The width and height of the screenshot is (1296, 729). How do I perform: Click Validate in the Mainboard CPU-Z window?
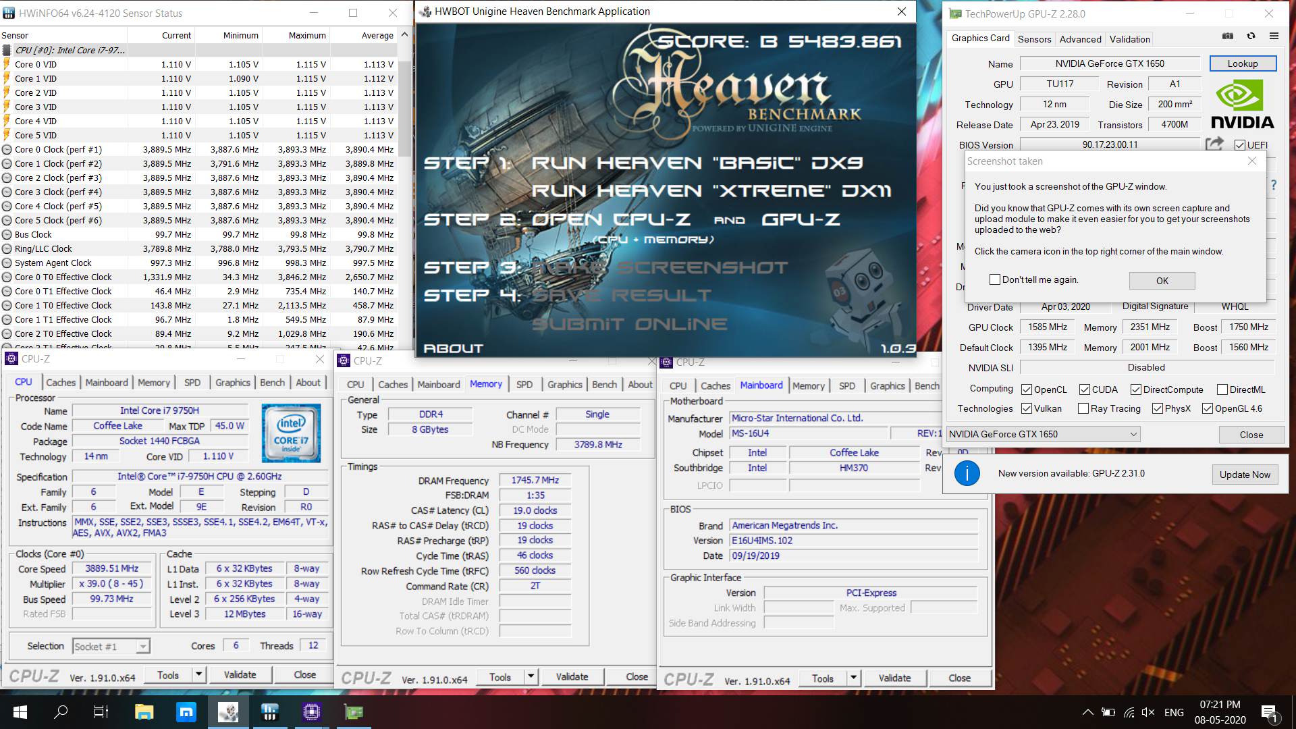click(894, 678)
